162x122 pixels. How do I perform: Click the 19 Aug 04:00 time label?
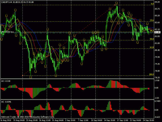[x=19, y=120]
